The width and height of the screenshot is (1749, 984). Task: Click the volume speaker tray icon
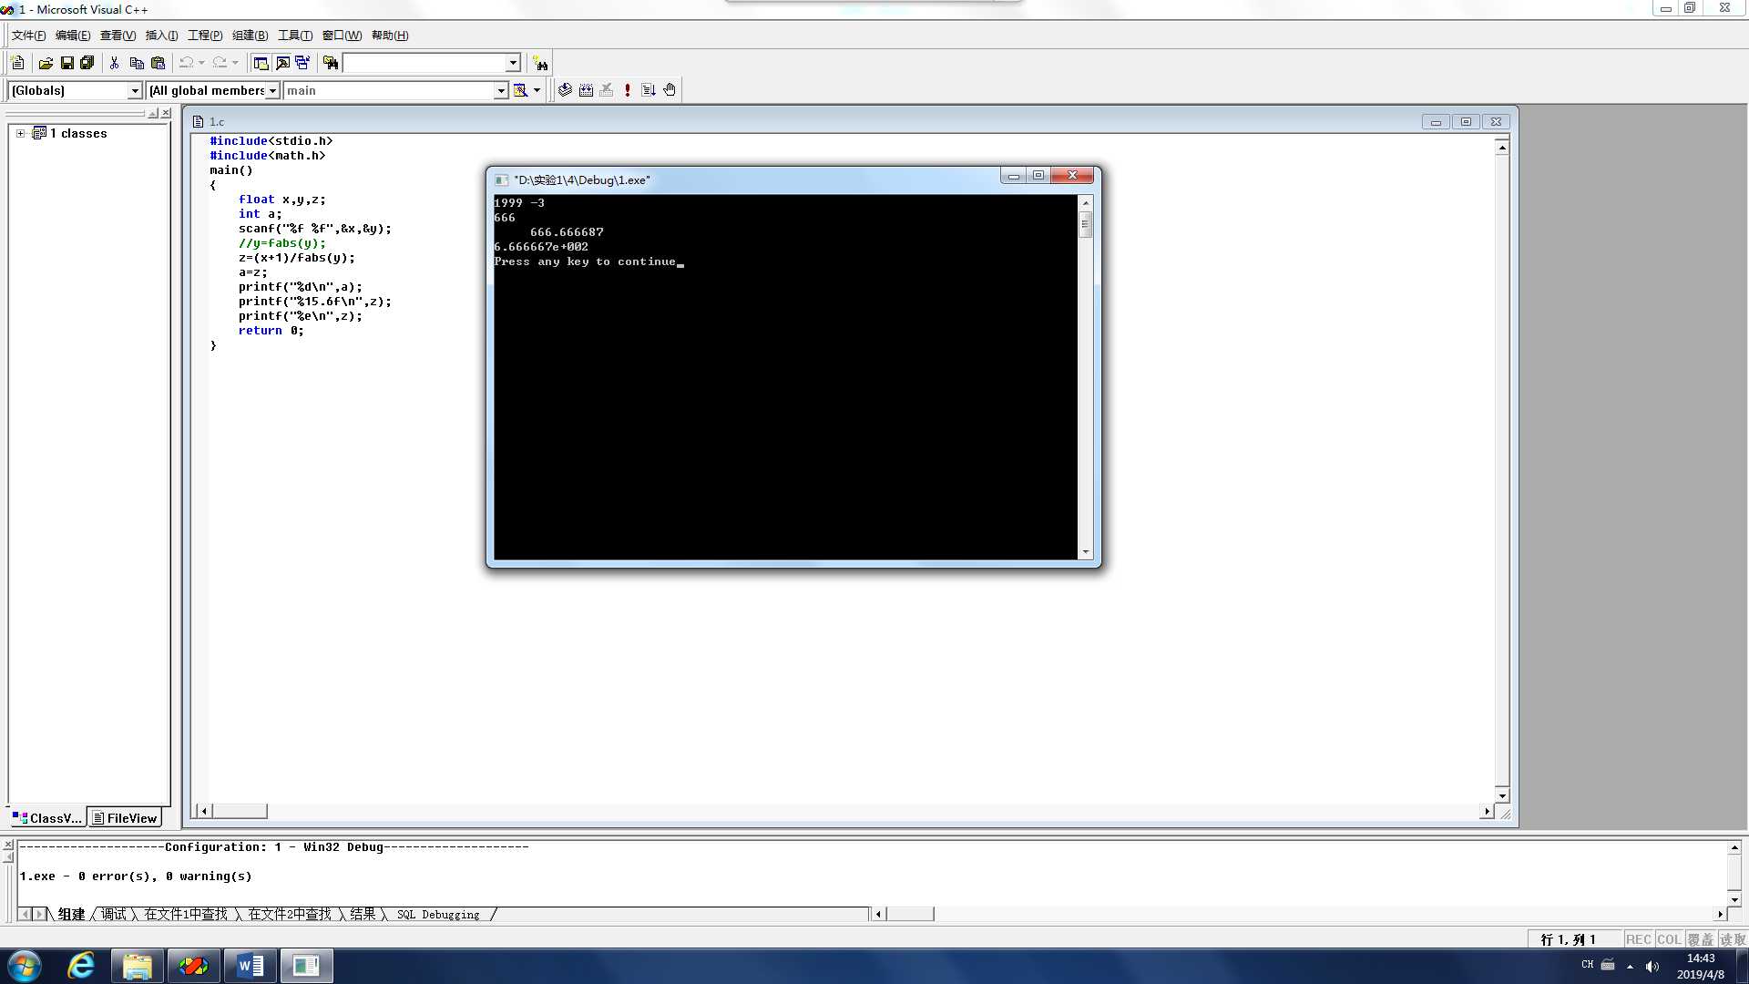click(1652, 966)
